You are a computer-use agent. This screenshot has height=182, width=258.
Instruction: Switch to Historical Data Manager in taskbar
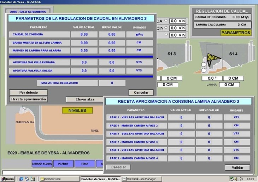point(142,179)
